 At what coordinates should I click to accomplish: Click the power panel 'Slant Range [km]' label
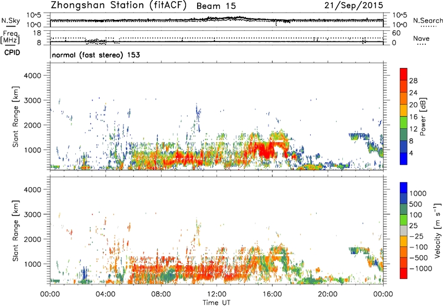[x=16, y=117]
